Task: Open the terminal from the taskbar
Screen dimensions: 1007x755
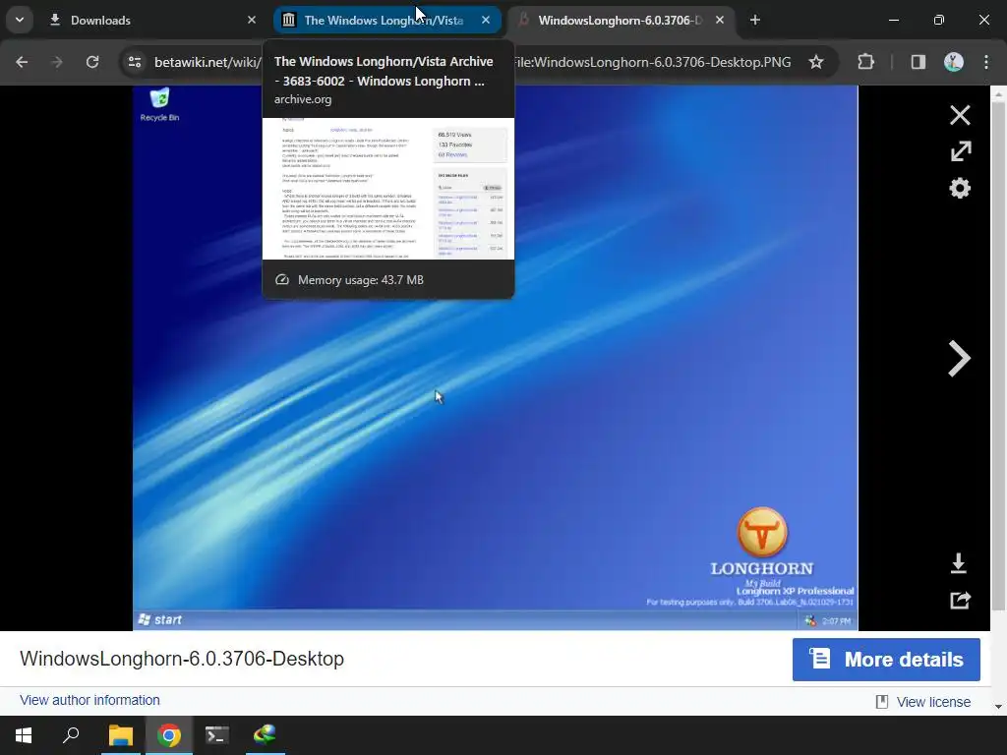Action: click(x=216, y=735)
